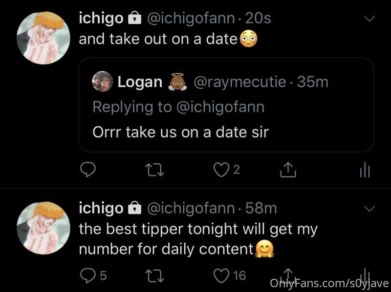Expand options chevron on the 58m tweet

369,208
